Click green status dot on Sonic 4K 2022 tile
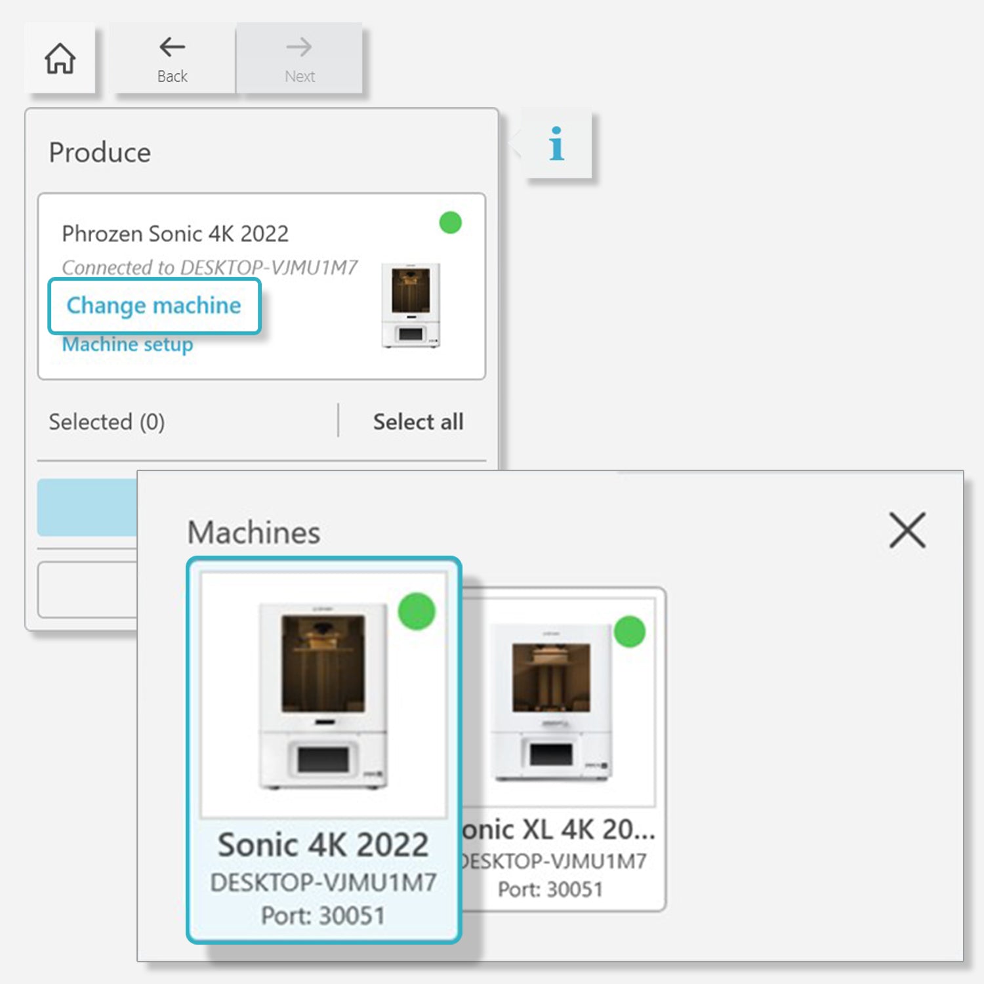Viewport: 984px width, 984px height. click(x=417, y=611)
